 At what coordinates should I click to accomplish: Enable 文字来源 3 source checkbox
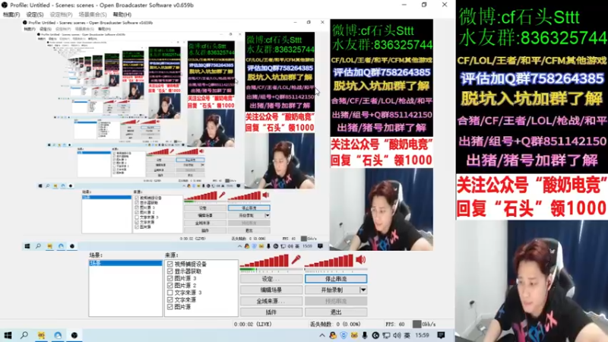point(169,293)
